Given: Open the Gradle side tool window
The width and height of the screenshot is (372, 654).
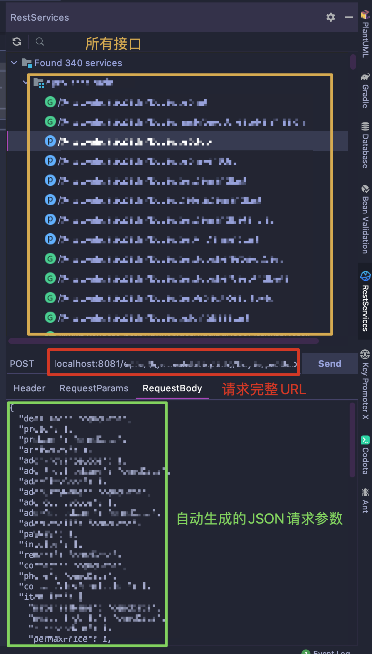Looking at the screenshot, I should click(x=365, y=91).
